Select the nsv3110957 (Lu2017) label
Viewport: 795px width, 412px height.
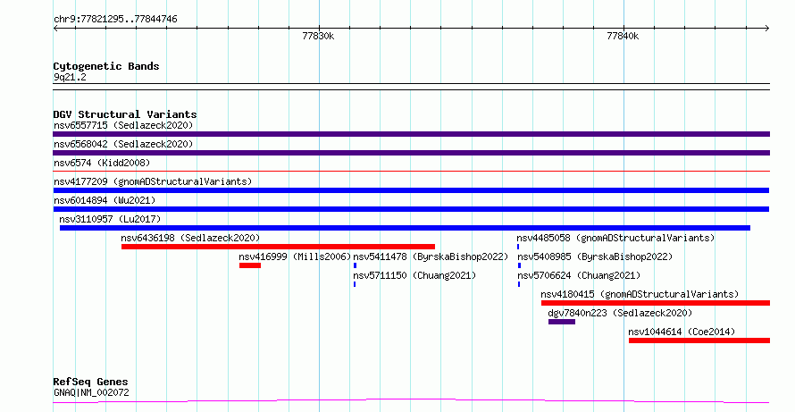click(x=110, y=219)
